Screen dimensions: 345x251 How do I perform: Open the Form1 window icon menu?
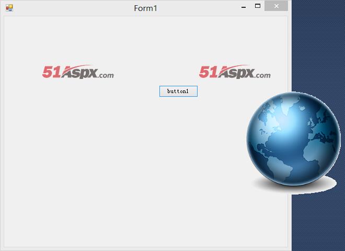point(9,8)
